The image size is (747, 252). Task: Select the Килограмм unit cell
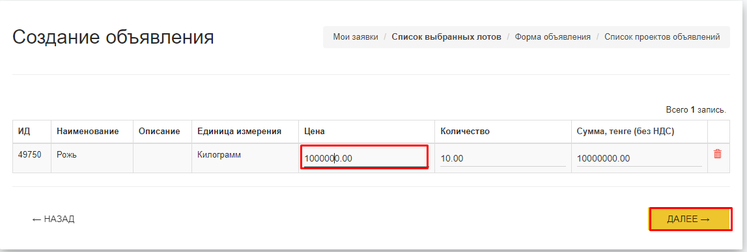tap(219, 155)
